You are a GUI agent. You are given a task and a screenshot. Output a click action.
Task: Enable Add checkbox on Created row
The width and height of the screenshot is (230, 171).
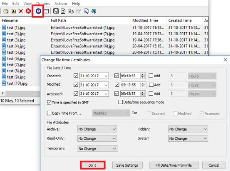pyautogui.click(x=151, y=76)
